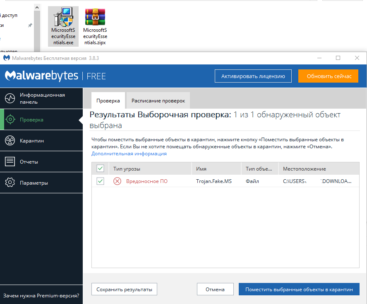Open Параметры sidebar menu item
The width and height of the screenshot is (367, 304).
41,183
